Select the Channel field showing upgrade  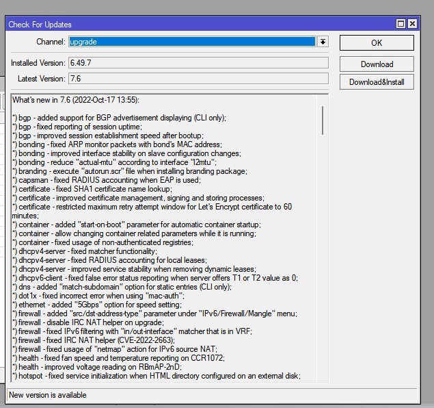192,42
